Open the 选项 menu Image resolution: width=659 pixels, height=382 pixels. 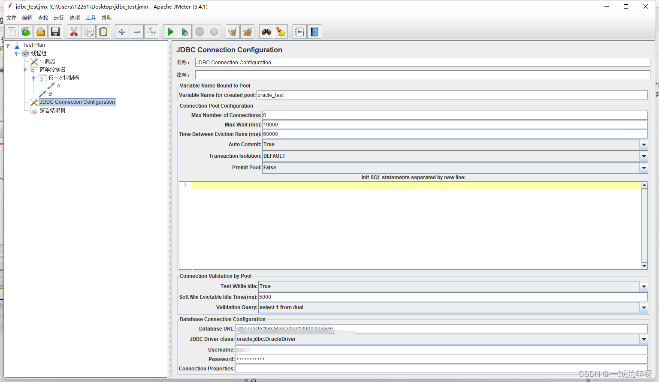[x=75, y=18]
